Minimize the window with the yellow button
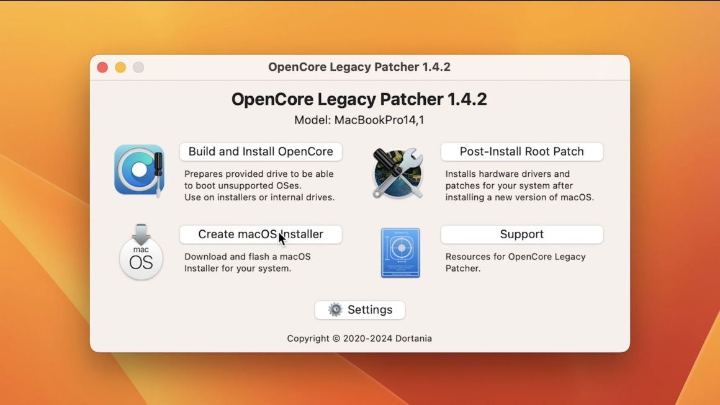This screenshot has height=405, width=720. pyautogui.click(x=120, y=68)
